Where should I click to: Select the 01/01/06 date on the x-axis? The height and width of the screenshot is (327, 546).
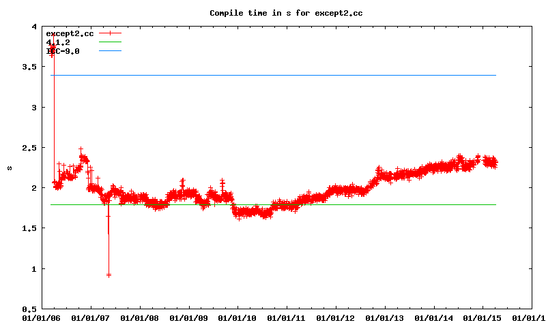(x=41, y=317)
